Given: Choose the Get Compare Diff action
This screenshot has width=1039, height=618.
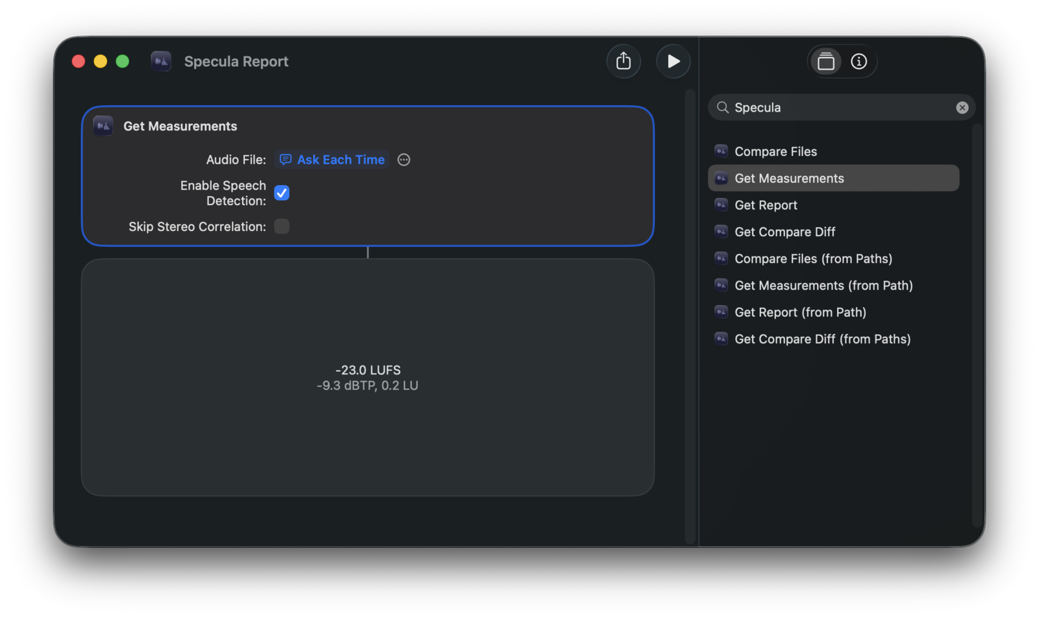Looking at the screenshot, I should click(833, 232).
